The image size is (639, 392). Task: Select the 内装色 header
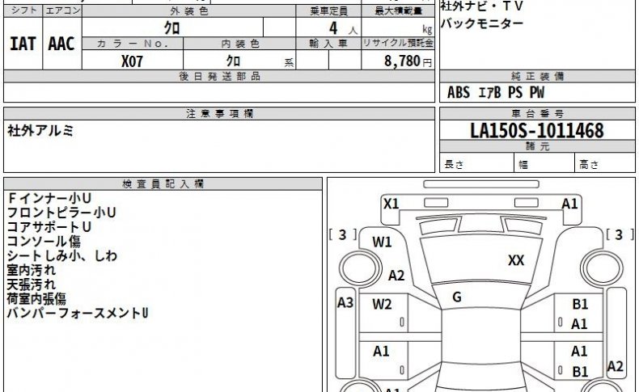(x=239, y=44)
